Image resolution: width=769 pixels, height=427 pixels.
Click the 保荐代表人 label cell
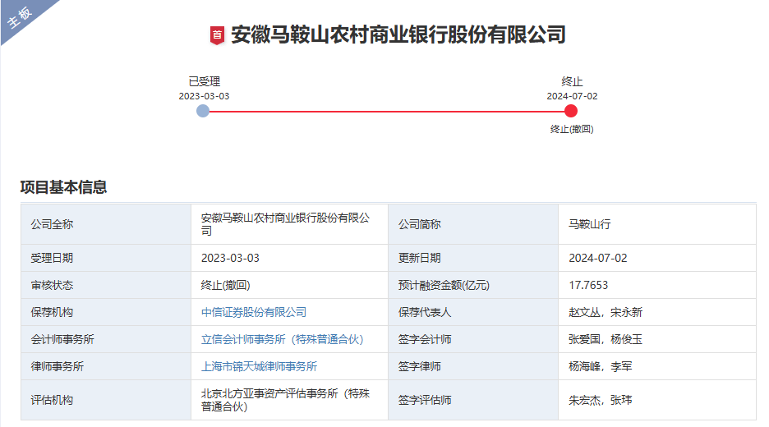(x=473, y=312)
